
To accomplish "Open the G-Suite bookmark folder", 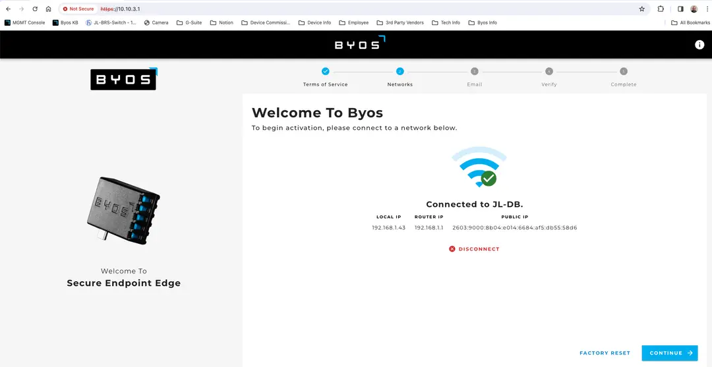I will pos(189,22).
